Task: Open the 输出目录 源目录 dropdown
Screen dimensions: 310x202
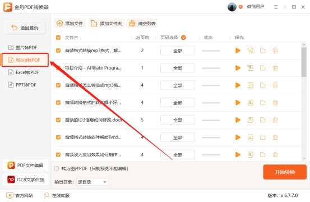Action: pyautogui.click(x=92, y=182)
